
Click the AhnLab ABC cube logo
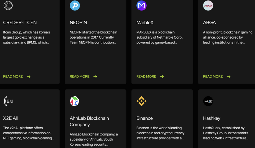[x=75, y=101]
